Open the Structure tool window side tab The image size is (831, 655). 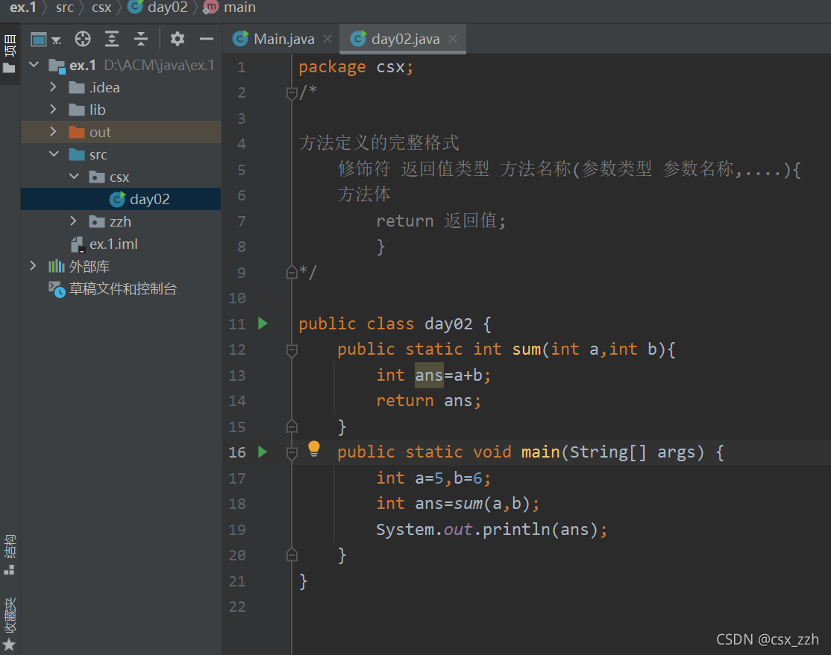pyautogui.click(x=10, y=554)
